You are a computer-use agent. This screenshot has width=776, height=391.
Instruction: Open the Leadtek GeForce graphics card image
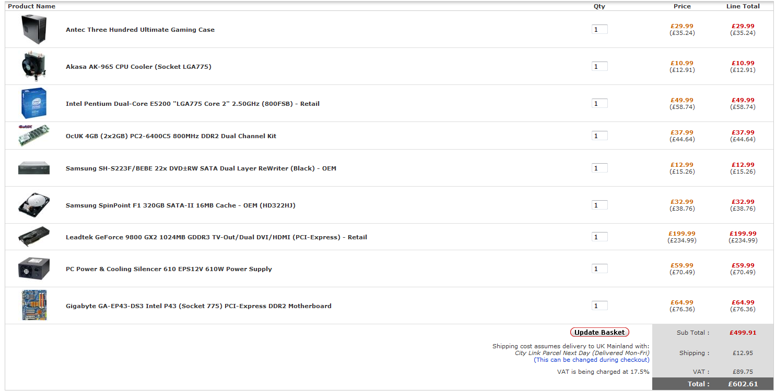(34, 237)
